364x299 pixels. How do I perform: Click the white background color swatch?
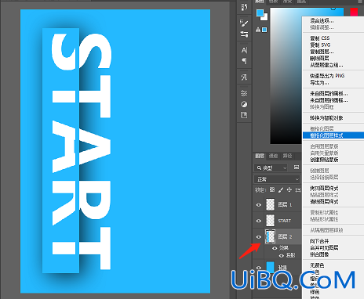click(265, 17)
